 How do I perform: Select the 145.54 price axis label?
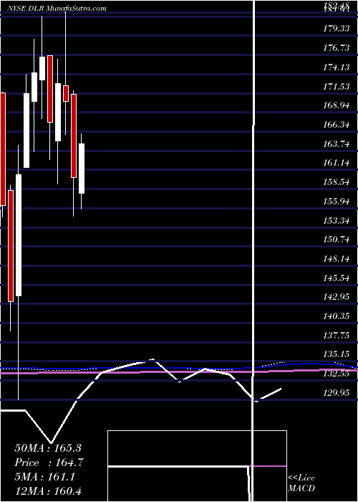pyautogui.click(x=335, y=278)
